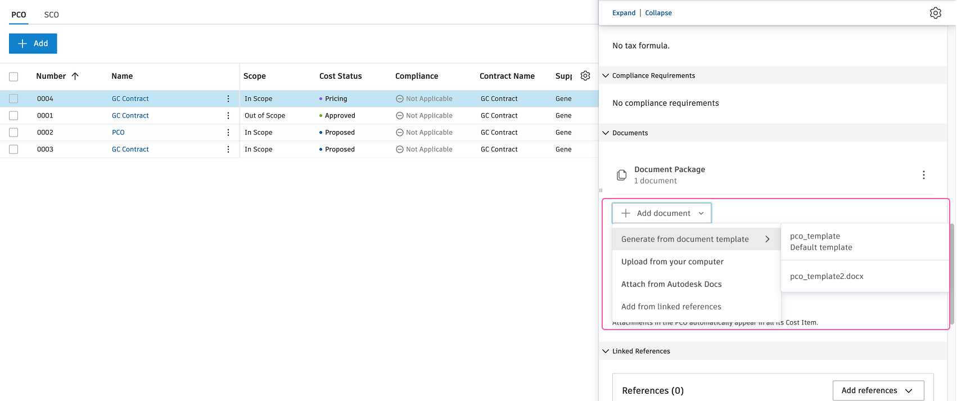Click Out of Scope cell

click(x=265, y=115)
